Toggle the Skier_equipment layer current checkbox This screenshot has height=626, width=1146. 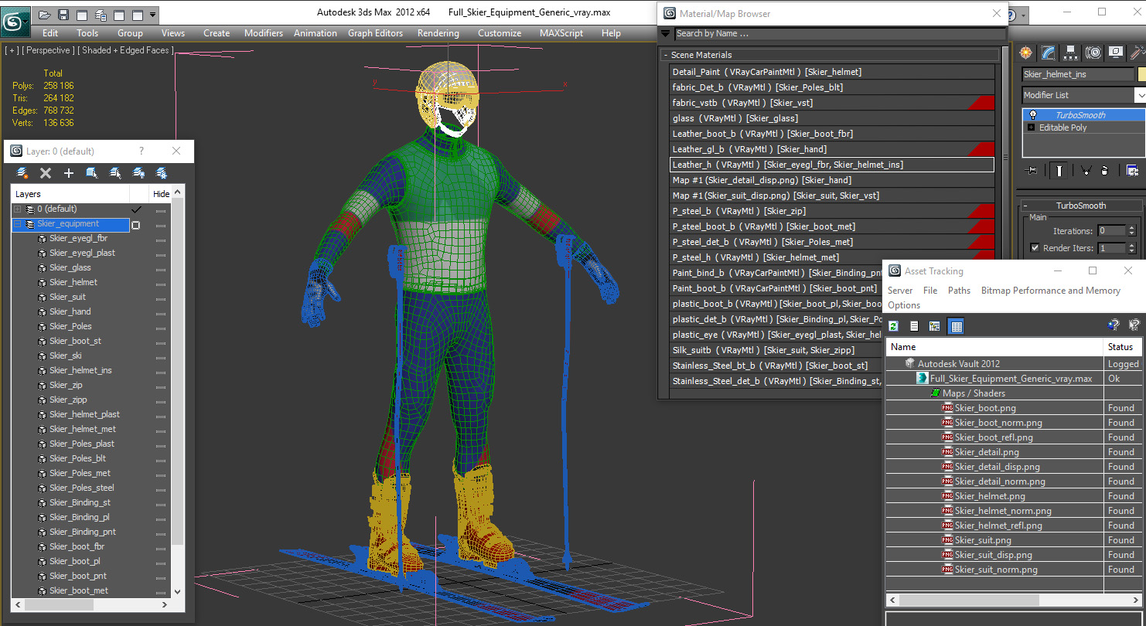point(135,225)
